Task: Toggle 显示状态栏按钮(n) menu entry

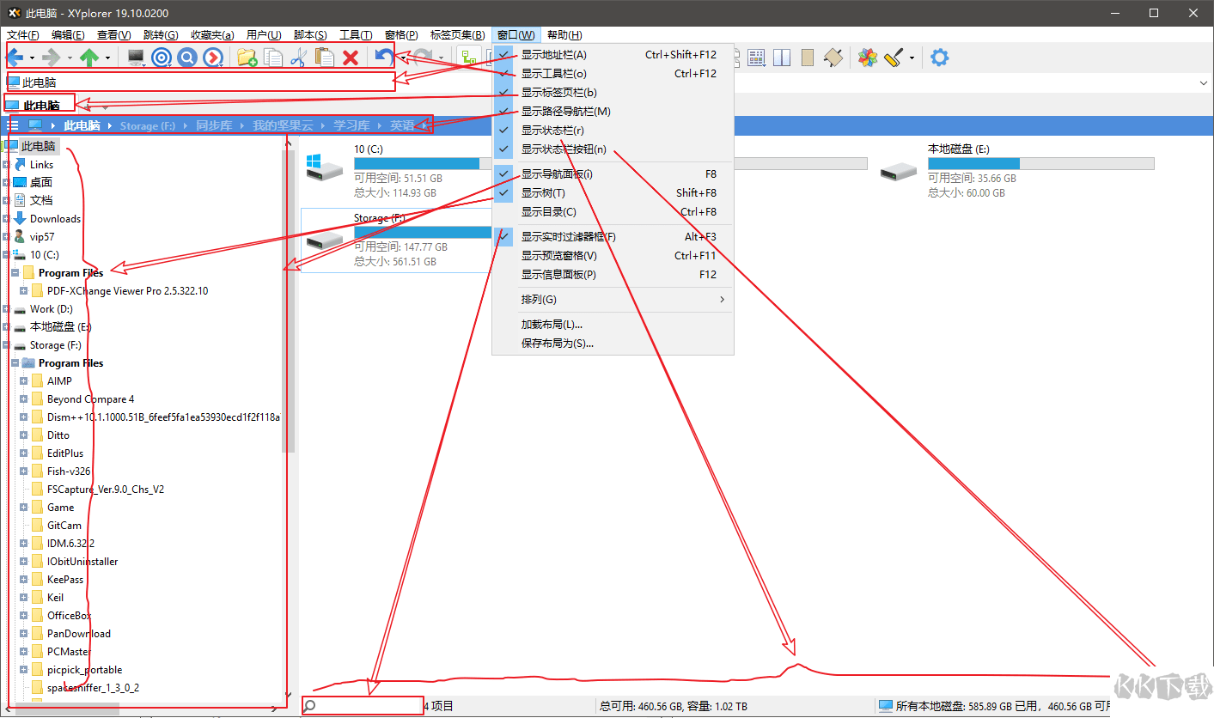Action: click(x=613, y=149)
